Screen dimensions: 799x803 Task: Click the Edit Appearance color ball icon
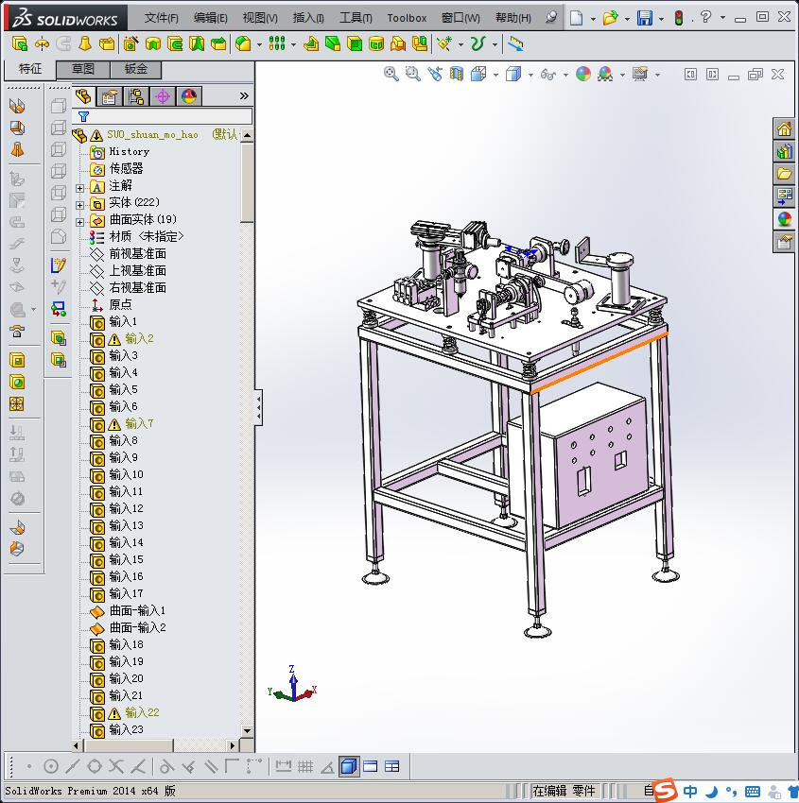[583, 74]
